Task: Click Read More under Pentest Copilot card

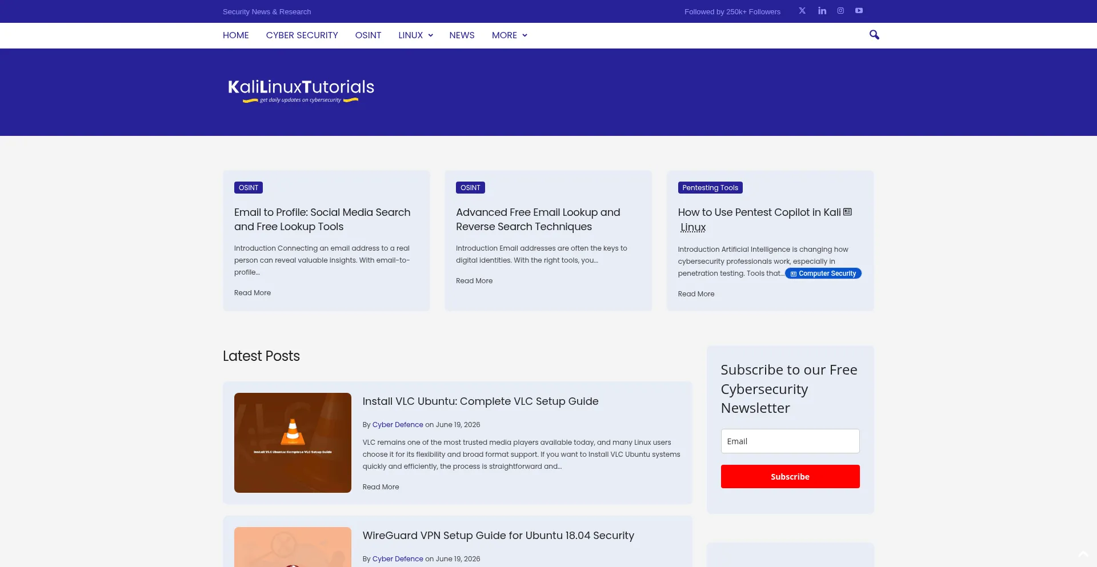Action: click(696, 294)
